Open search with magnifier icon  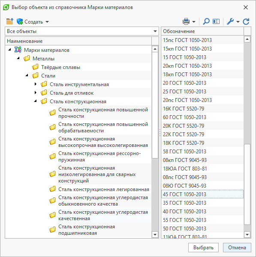click(206, 21)
